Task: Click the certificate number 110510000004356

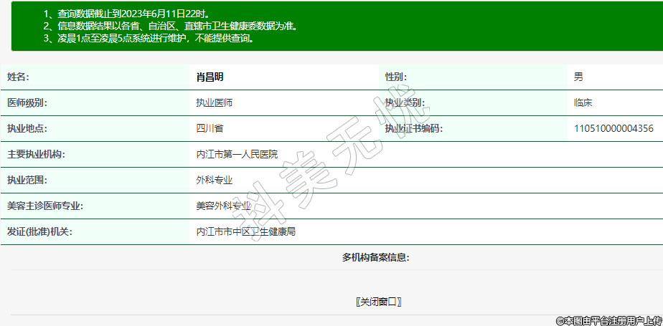Action: [x=613, y=128]
